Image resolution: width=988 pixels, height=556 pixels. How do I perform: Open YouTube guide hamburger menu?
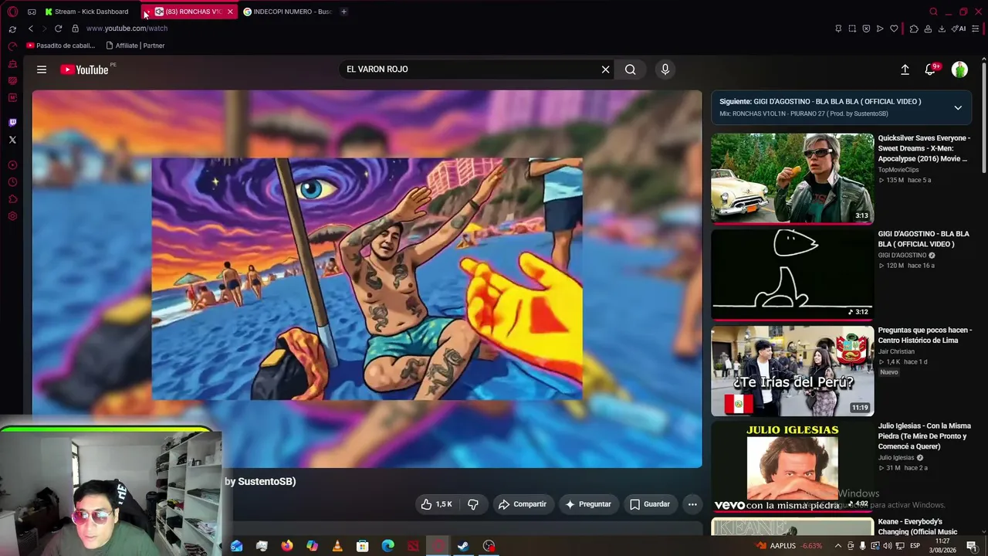[x=42, y=69]
